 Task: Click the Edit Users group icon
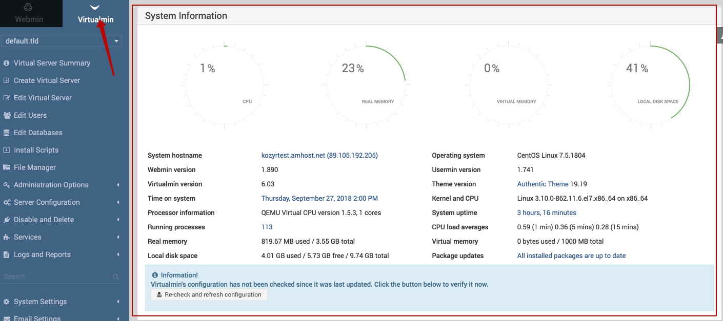tap(7, 116)
